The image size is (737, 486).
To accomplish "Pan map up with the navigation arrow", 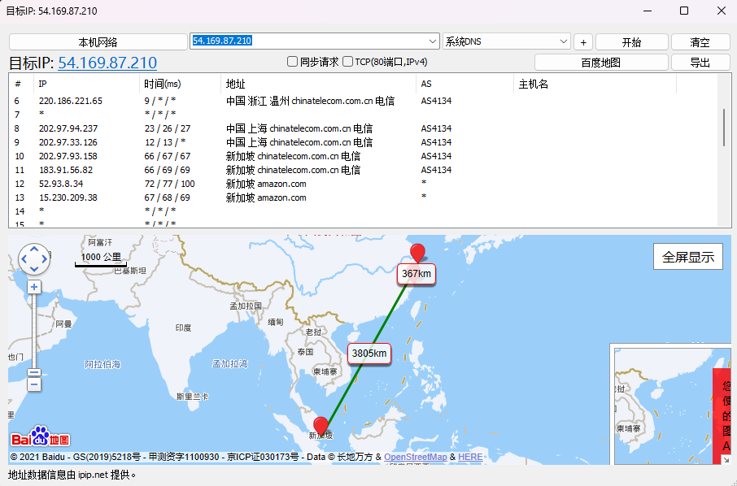I will coord(34,248).
